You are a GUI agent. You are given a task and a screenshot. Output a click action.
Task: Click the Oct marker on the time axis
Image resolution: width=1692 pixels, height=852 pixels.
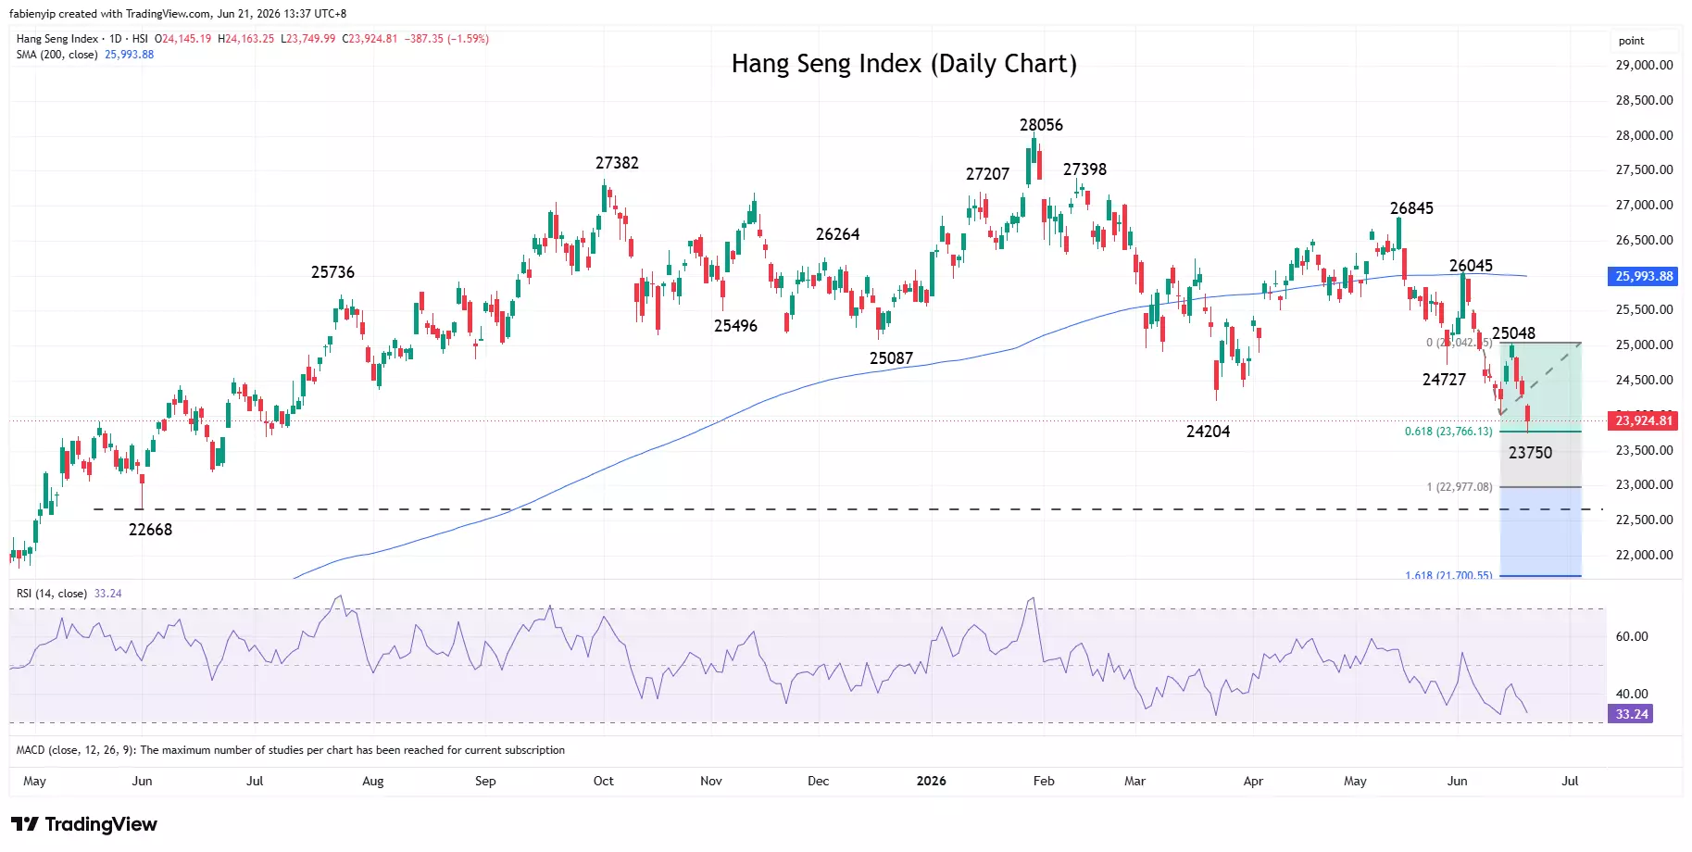603,781
